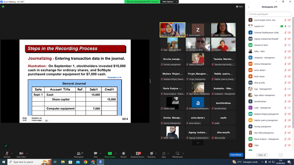294x165 pixels.
Task: Click participants panel vertical scrollbar
Action: tap(293, 73)
